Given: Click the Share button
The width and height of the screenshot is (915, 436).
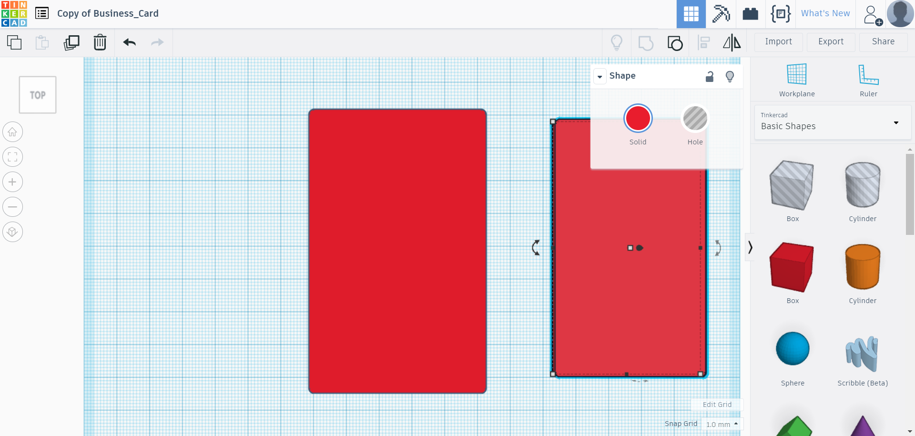Looking at the screenshot, I should coord(883,42).
